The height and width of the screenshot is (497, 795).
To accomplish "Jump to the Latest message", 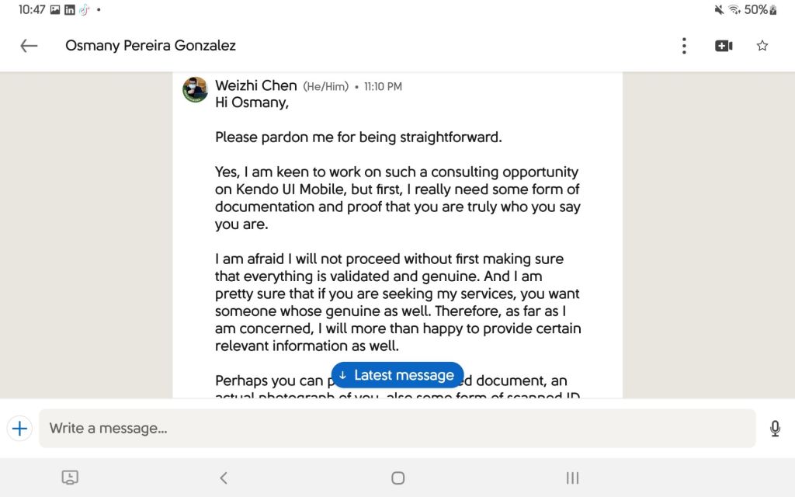I will point(397,375).
